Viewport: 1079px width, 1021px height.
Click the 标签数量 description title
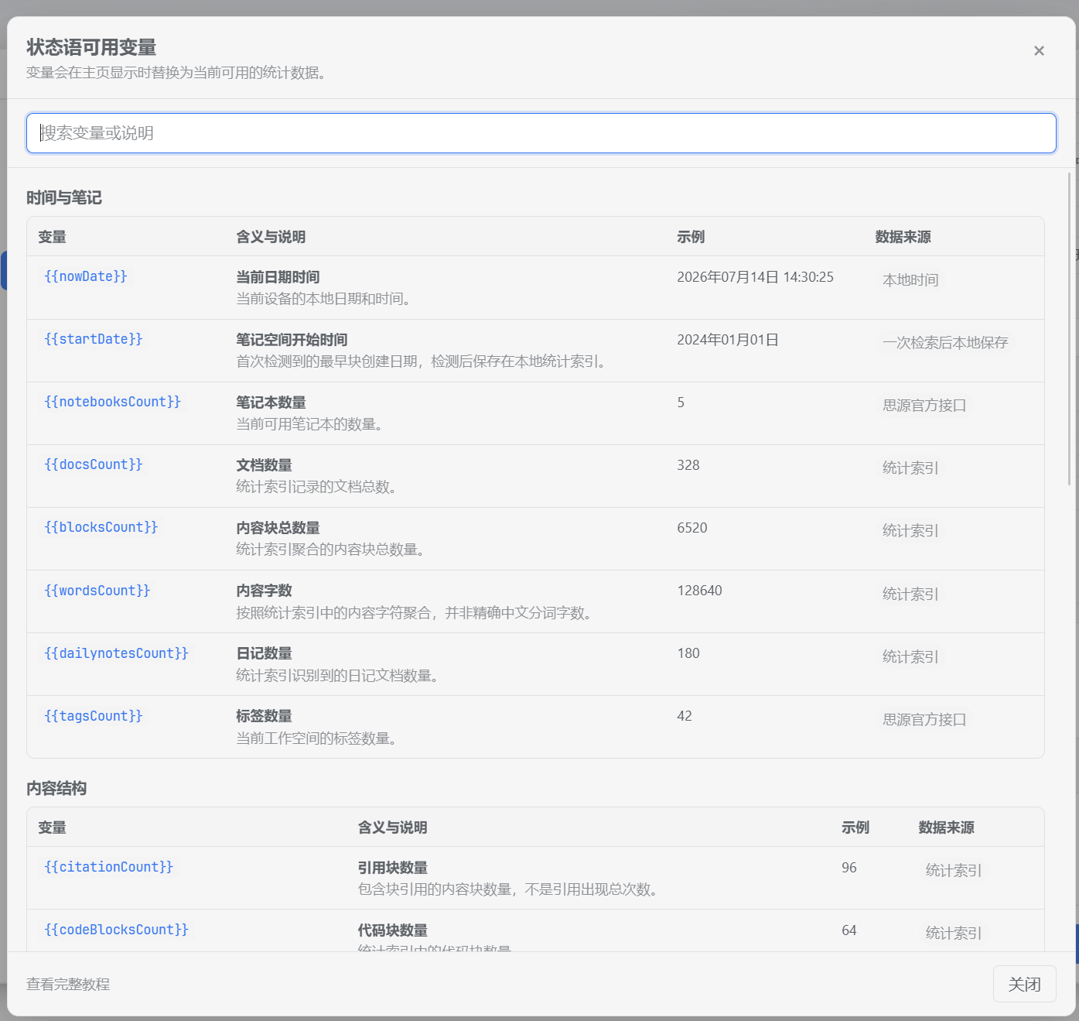pos(264,716)
